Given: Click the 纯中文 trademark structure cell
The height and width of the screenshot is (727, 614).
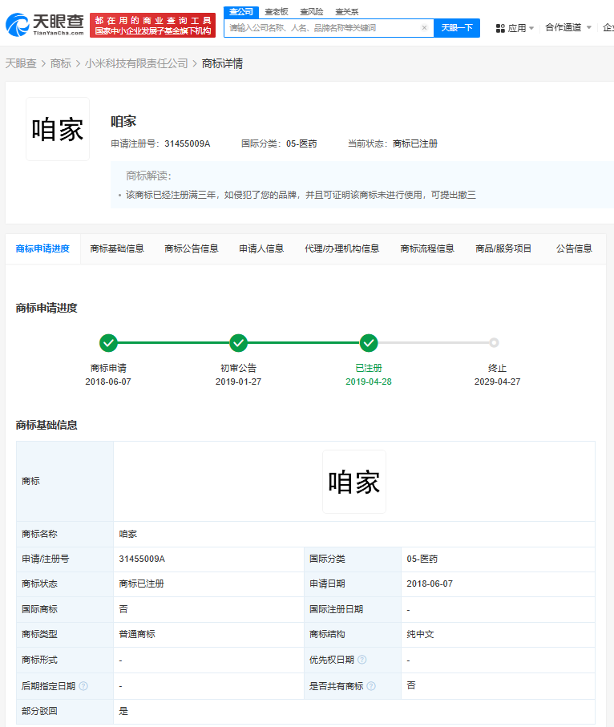Looking at the screenshot, I should pyautogui.click(x=498, y=634).
